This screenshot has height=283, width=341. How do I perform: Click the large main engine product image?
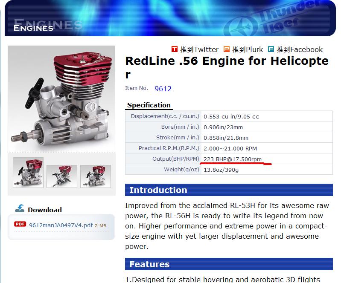[x=61, y=99]
